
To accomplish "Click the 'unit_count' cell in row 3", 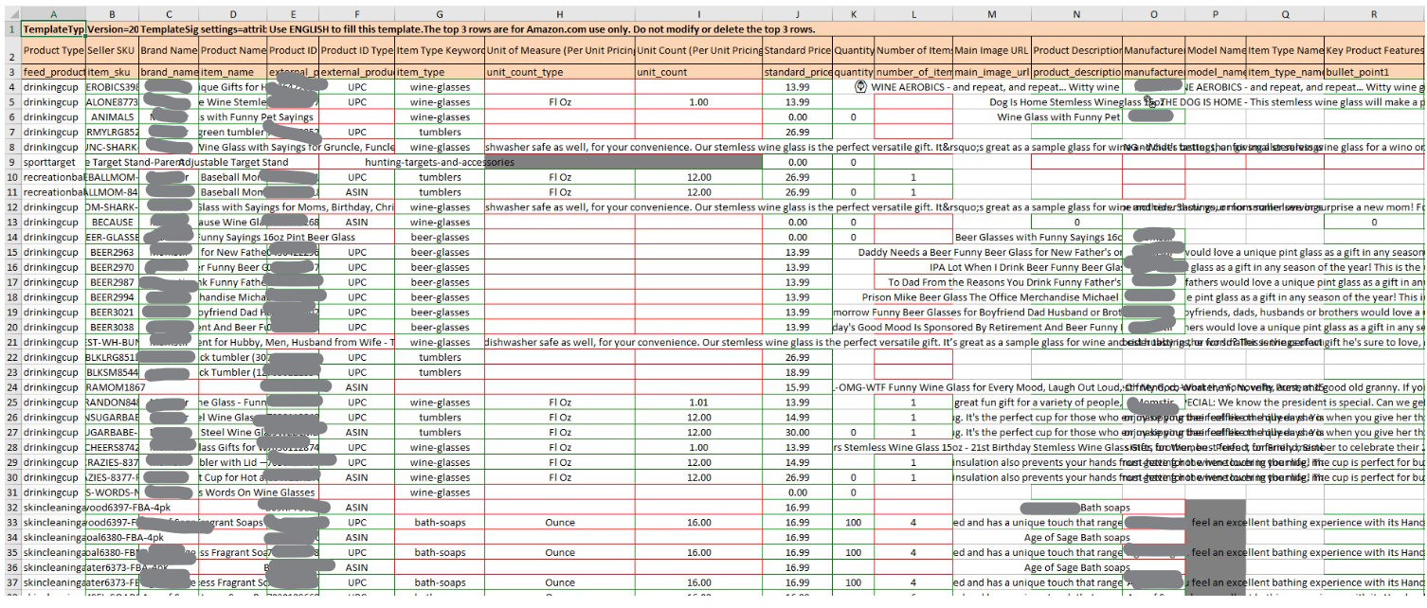I will coord(698,73).
